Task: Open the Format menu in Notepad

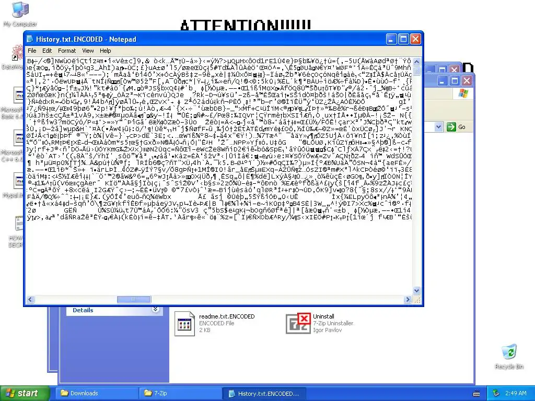Action: click(67, 51)
